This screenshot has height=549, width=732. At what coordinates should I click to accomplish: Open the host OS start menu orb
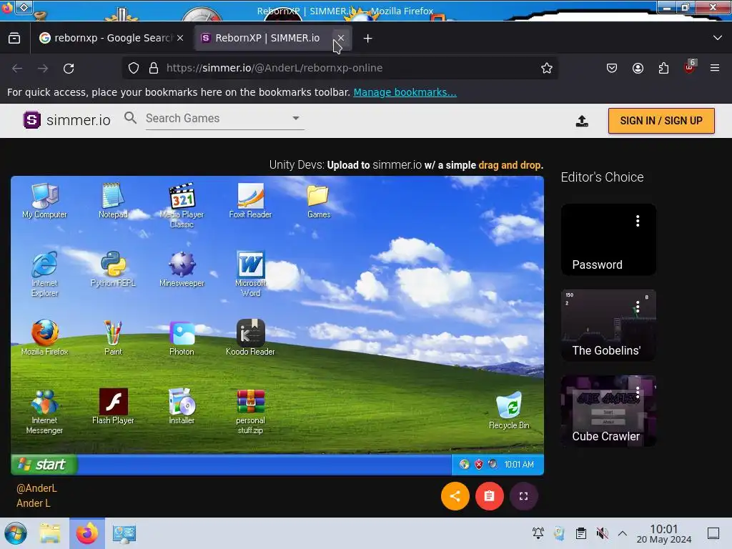16,533
